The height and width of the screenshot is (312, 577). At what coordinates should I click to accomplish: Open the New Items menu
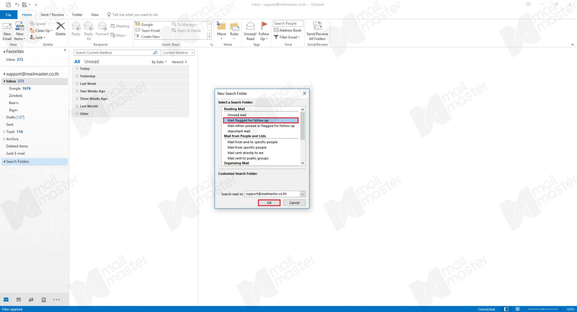pyautogui.click(x=20, y=31)
